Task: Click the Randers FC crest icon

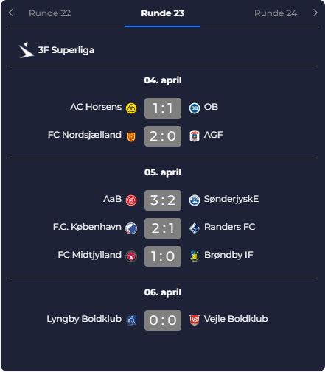Action: [x=195, y=228]
